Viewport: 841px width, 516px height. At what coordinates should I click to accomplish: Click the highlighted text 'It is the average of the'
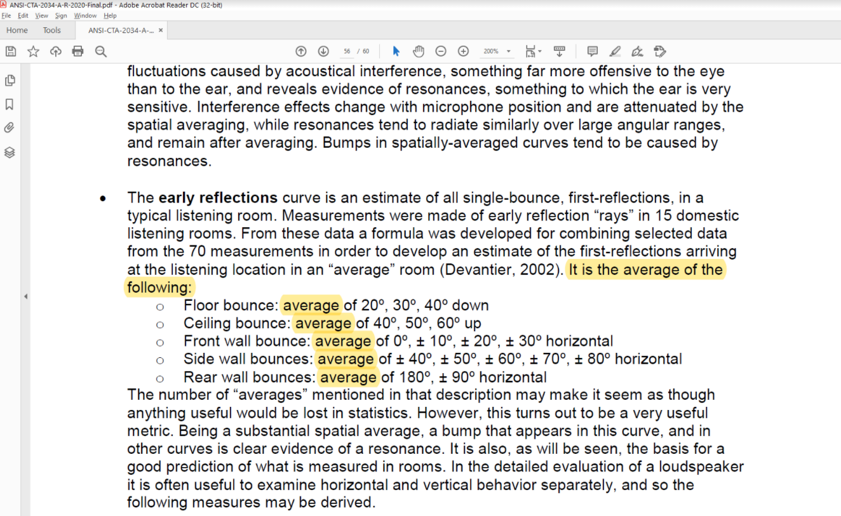[645, 270]
